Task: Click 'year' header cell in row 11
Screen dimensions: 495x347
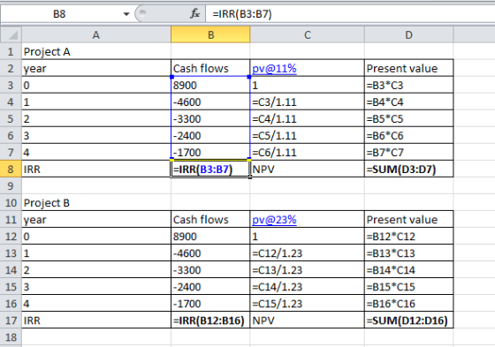Action: [96, 219]
